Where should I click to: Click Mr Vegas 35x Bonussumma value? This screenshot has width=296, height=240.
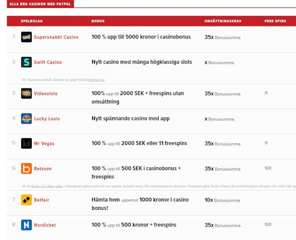click(x=222, y=144)
